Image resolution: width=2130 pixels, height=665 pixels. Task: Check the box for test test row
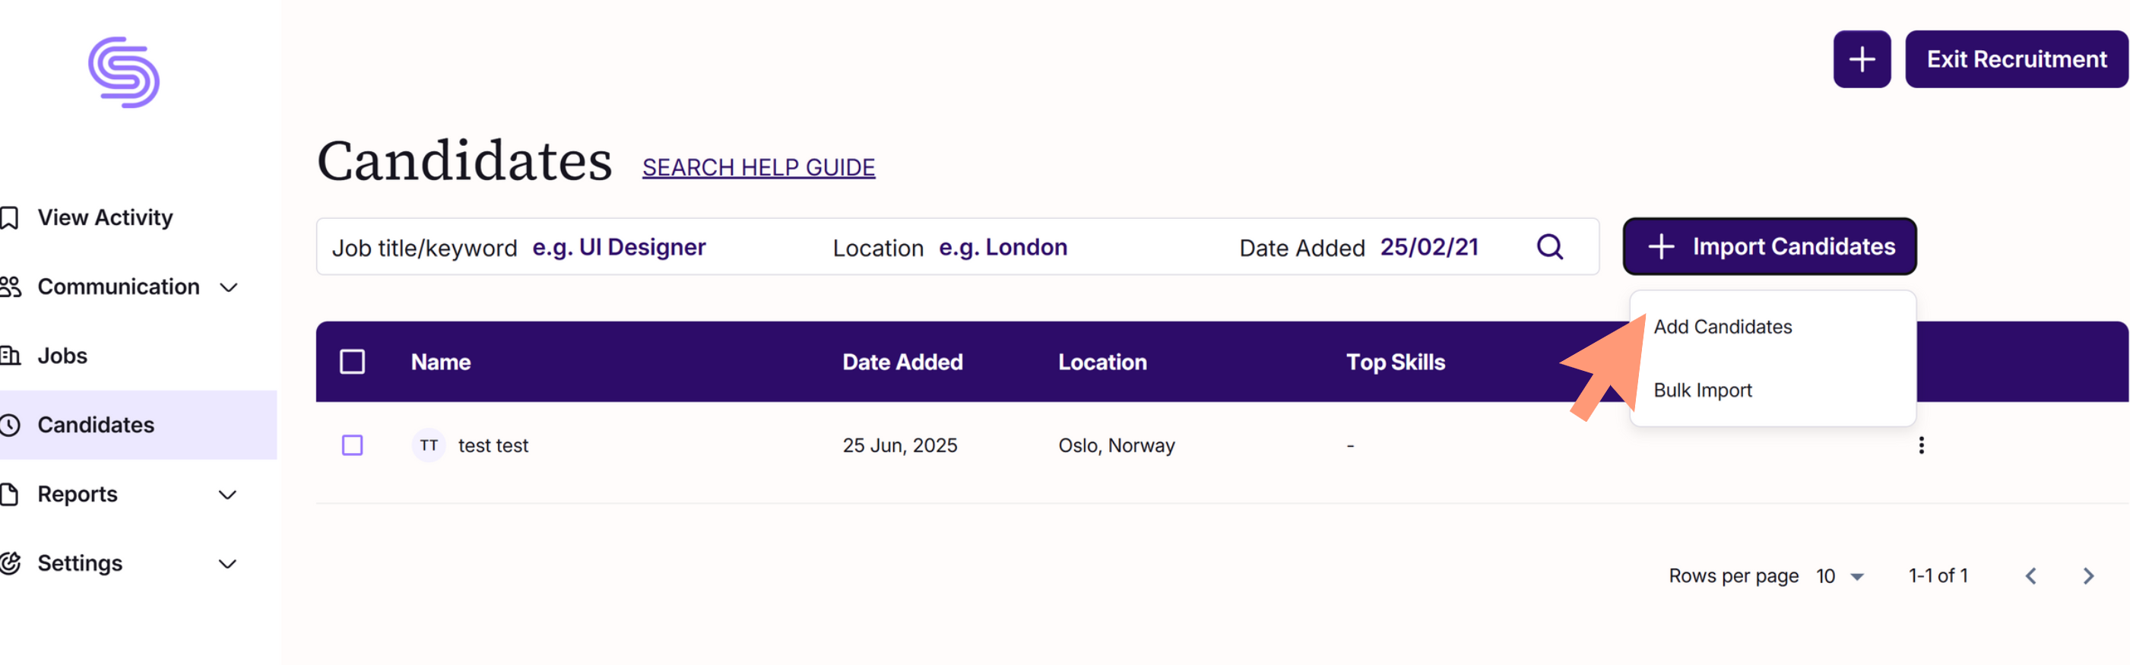click(352, 445)
